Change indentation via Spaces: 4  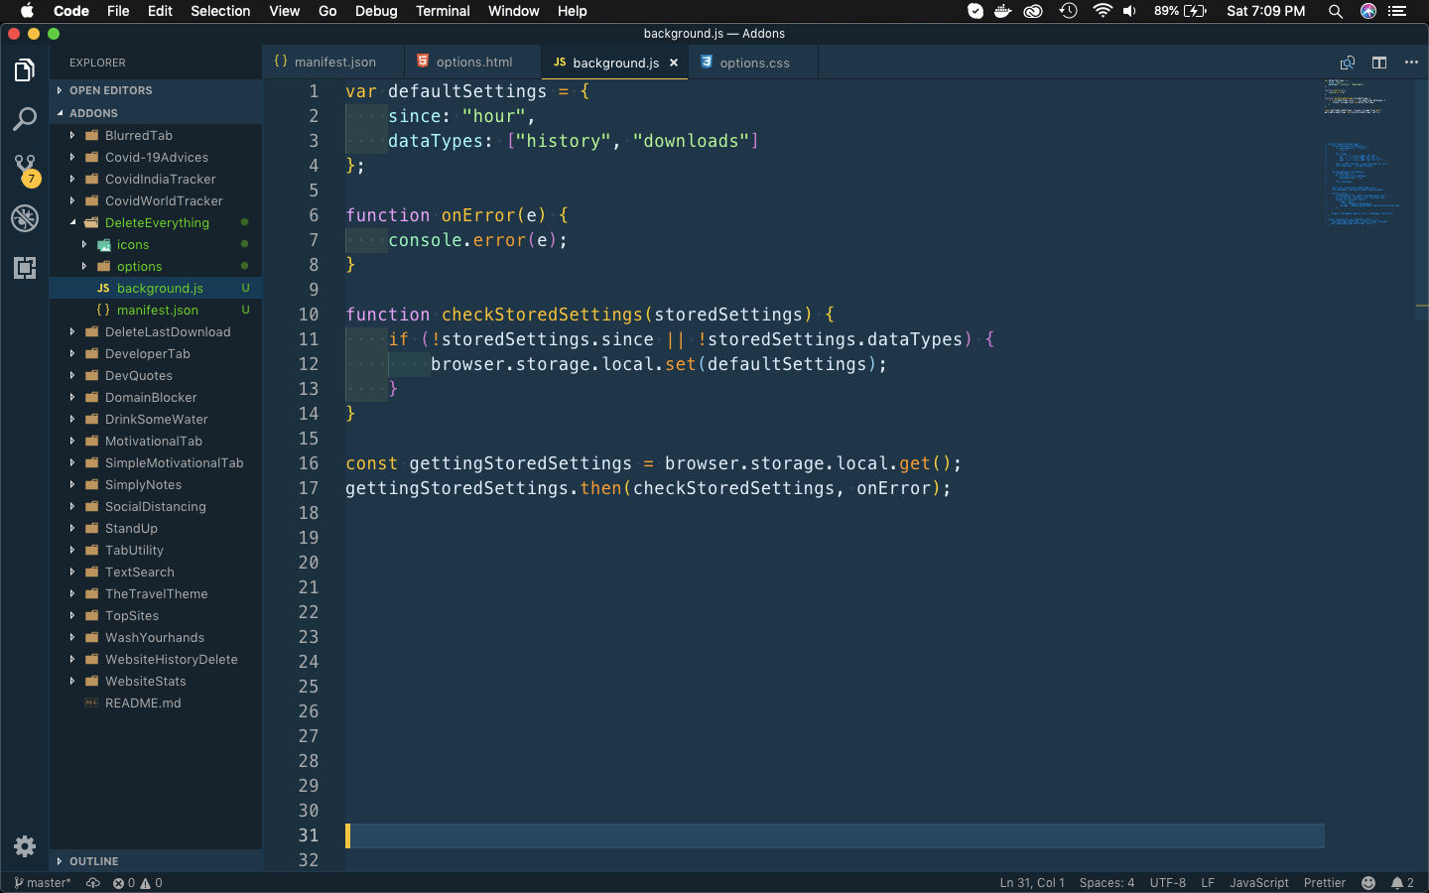pos(1106,883)
